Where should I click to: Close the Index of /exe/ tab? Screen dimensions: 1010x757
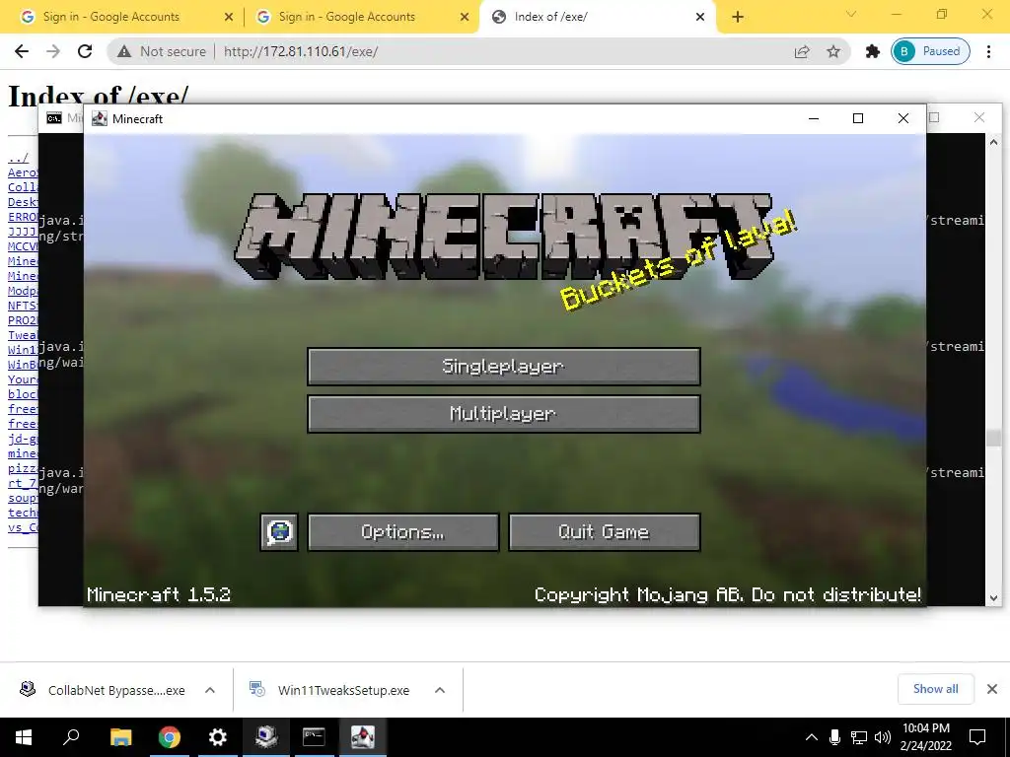click(x=700, y=17)
